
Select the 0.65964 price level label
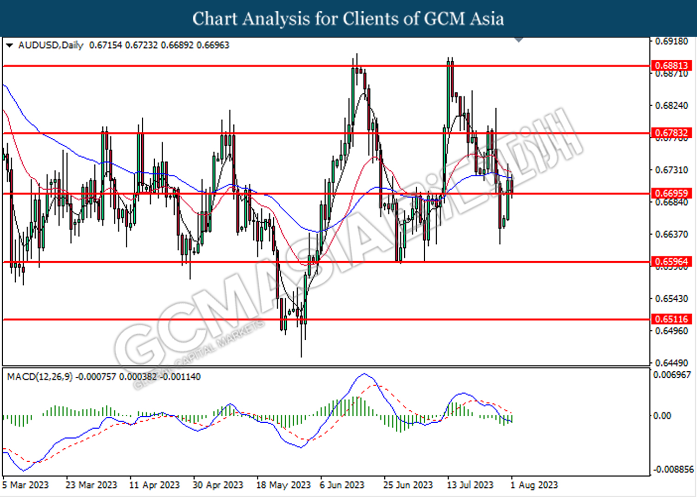[671, 262]
